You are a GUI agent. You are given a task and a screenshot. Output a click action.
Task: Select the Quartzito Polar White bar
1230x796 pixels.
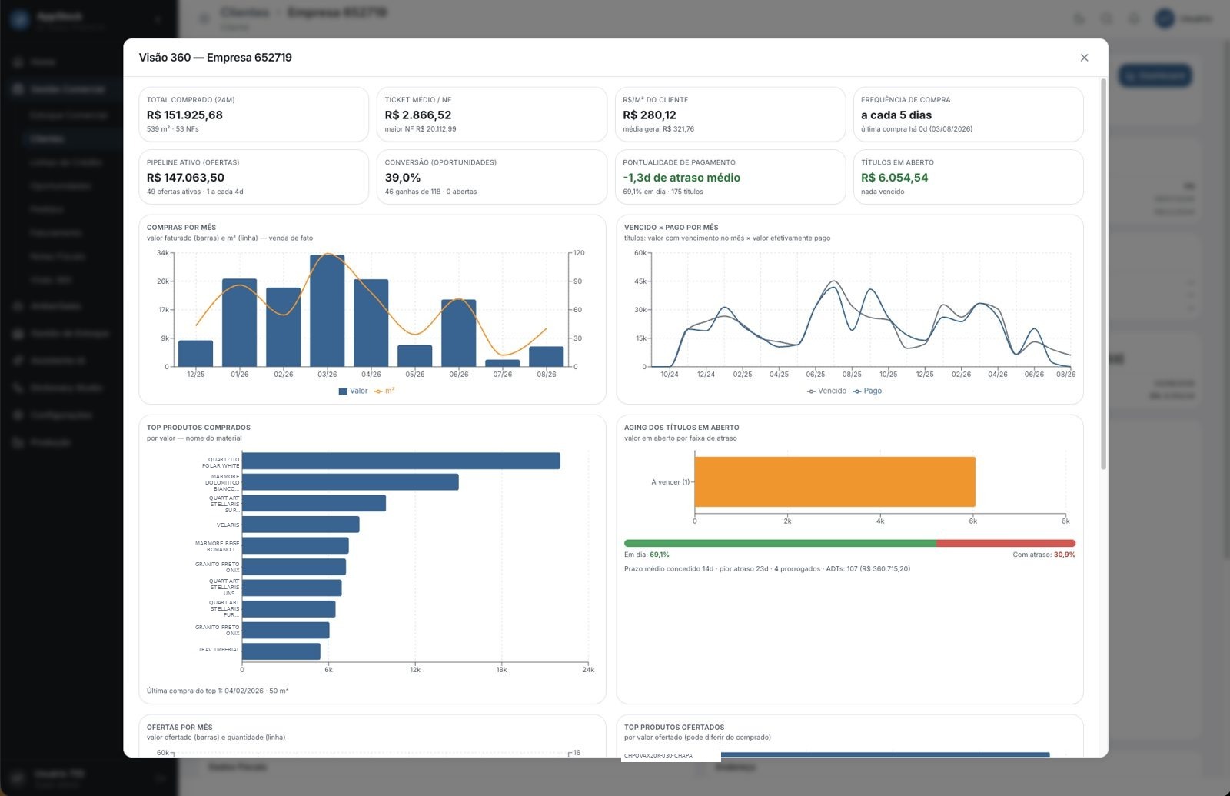click(x=401, y=461)
